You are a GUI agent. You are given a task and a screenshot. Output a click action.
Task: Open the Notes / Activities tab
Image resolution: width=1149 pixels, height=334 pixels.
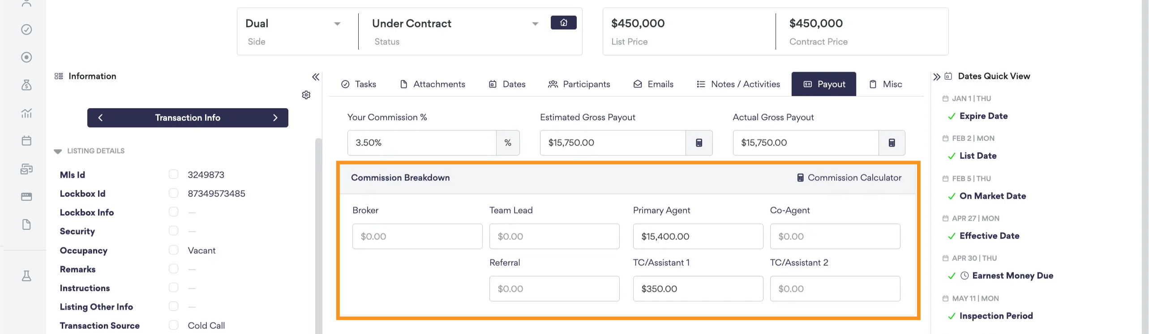(738, 84)
